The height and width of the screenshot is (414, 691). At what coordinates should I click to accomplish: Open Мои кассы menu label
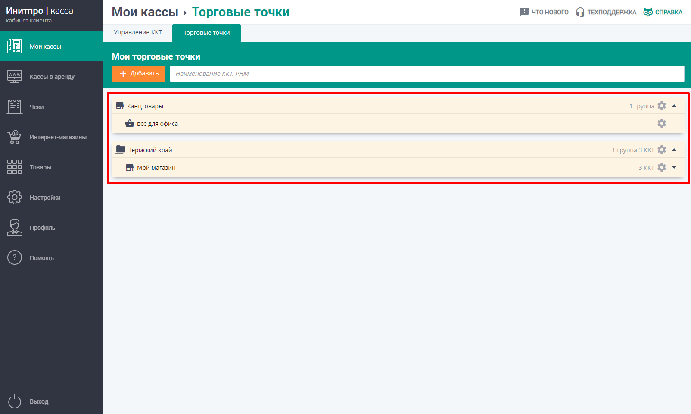pos(45,47)
